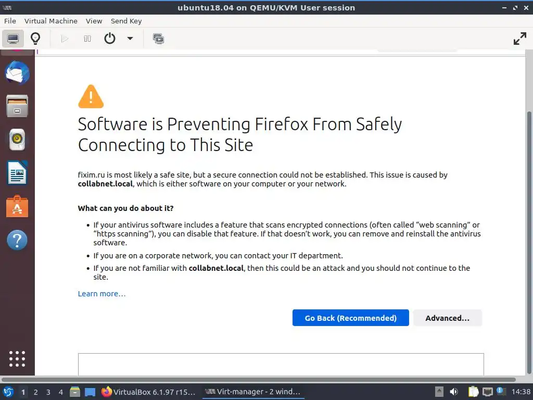Click the power on/shutdown icon
The width and height of the screenshot is (533, 400).
(110, 39)
